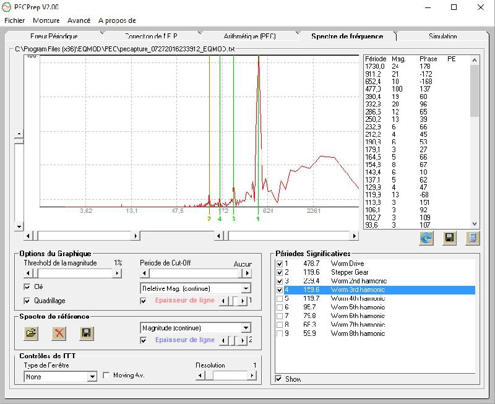Uncheck period 2 Stepper Gear checkbox
495x404 pixels.
[x=280, y=272]
